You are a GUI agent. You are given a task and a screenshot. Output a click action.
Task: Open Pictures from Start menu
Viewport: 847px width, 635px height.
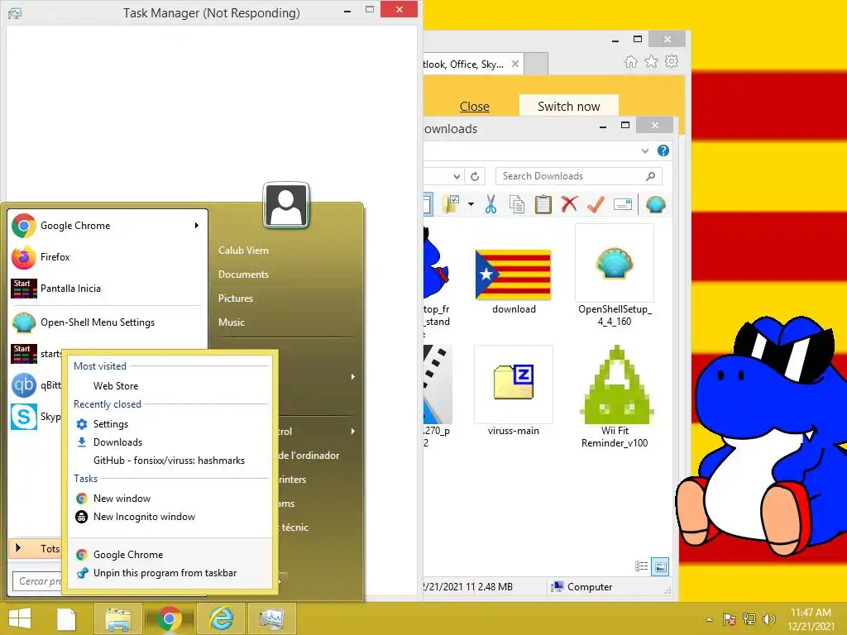pyautogui.click(x=236, y=298)
